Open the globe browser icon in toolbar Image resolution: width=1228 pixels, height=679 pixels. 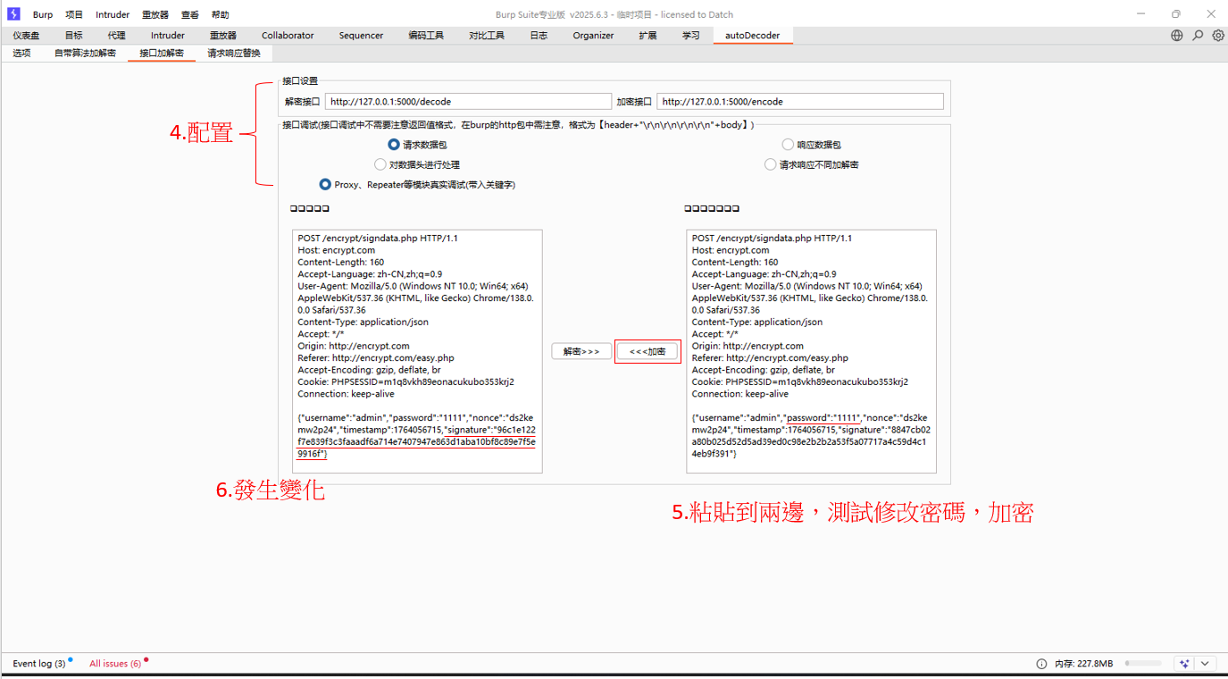[x=1177, y=36]
